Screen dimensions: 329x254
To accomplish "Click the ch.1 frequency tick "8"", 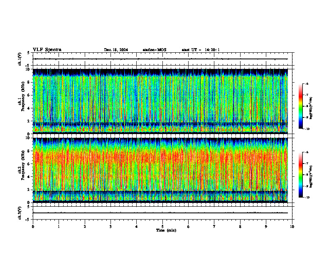I will click(29, 82).
